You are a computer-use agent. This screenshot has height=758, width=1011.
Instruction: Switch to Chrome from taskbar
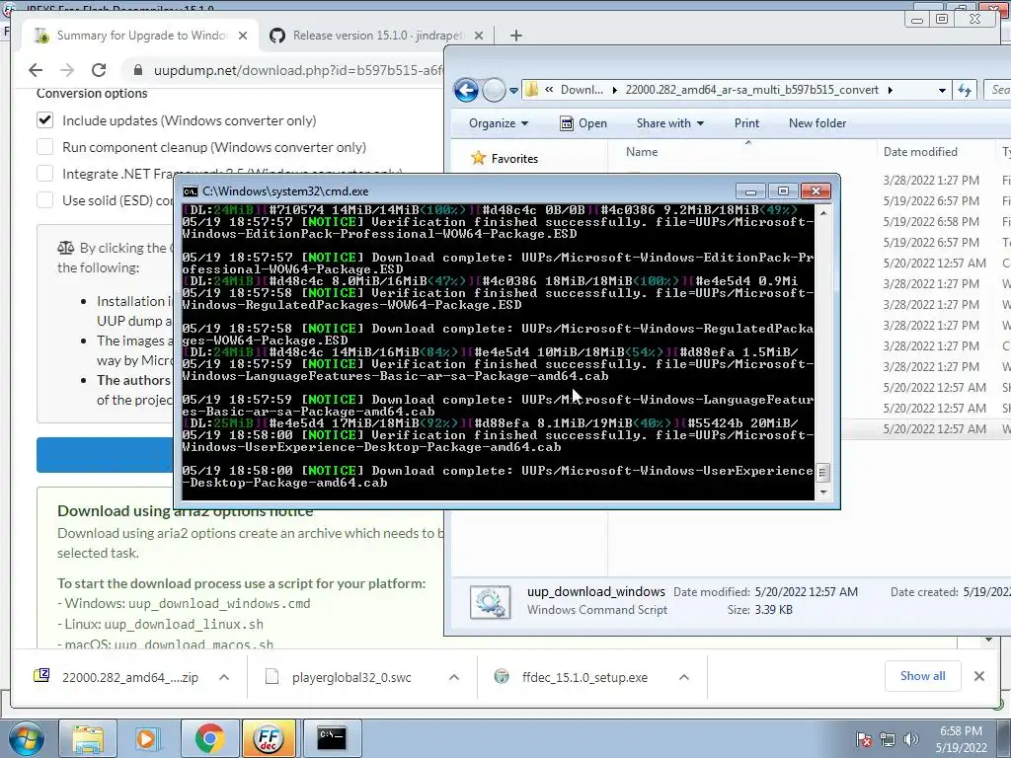[209, 738]
